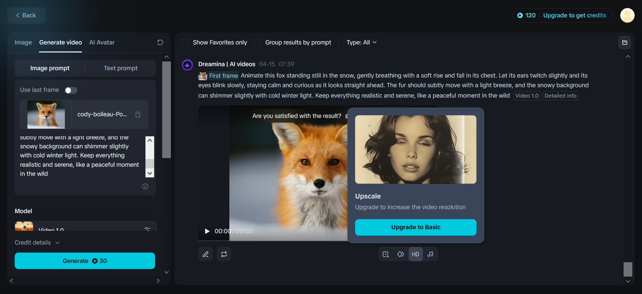
Task: Open the Upgrade to get credits link
Action: (574, 15)
